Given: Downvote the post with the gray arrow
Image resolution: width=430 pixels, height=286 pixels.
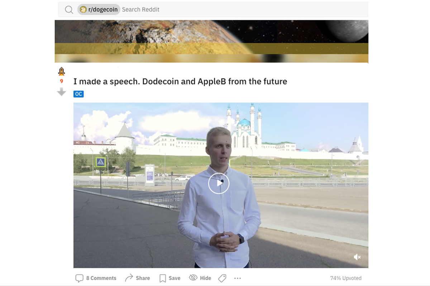Looking at the screenshot, I should coord(62,92).
